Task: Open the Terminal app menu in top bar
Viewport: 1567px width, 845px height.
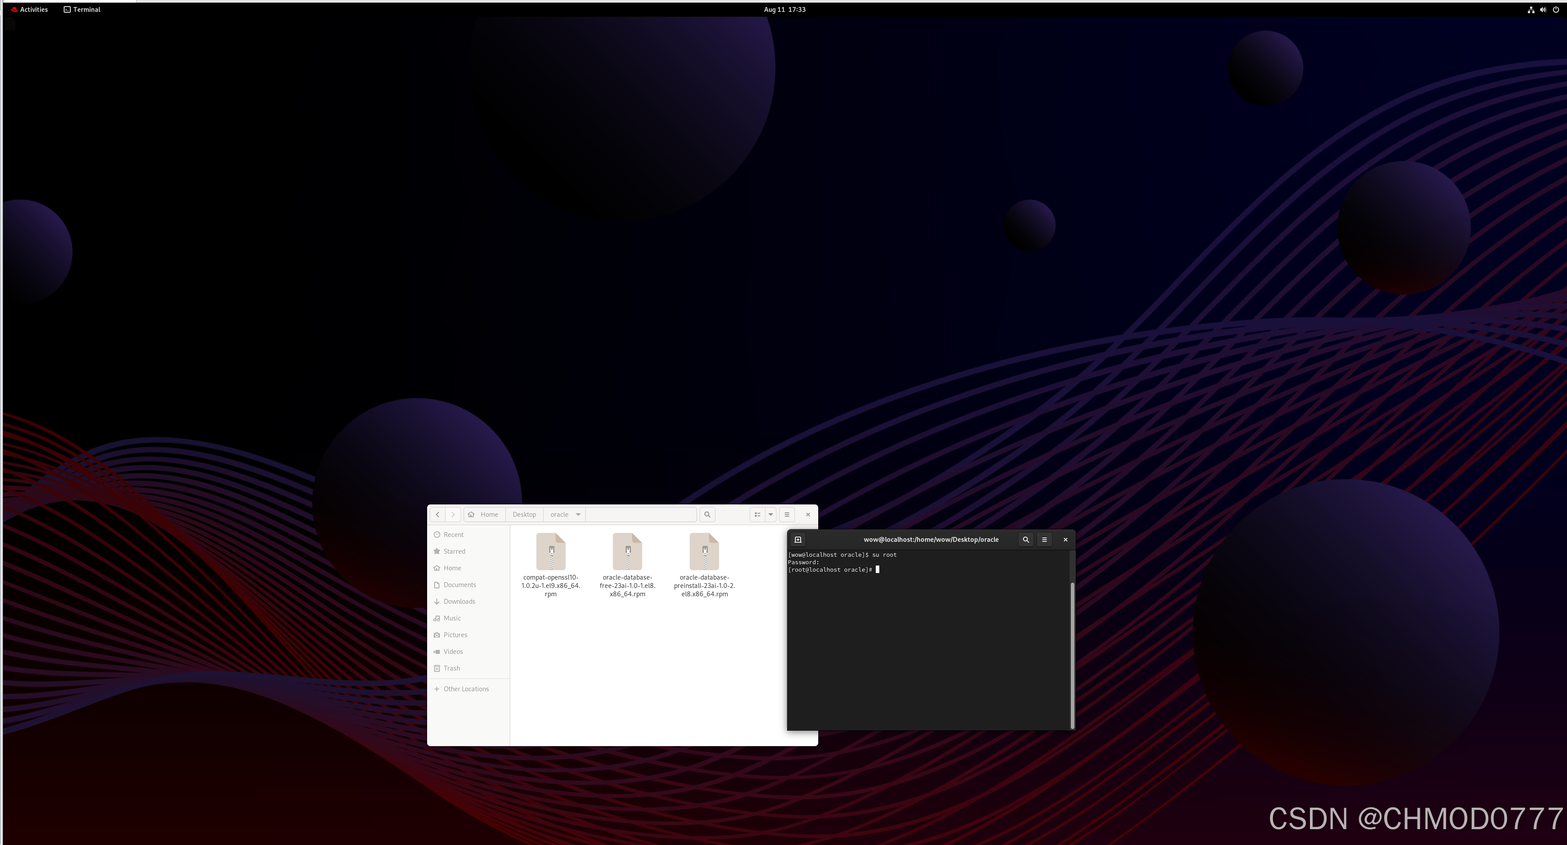Action: (82, 10)
